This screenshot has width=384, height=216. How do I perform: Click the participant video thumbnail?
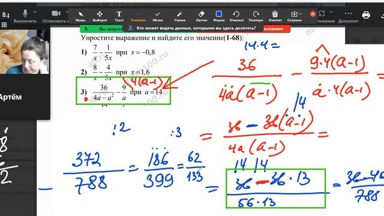coord(25,52)
